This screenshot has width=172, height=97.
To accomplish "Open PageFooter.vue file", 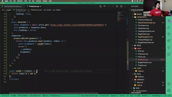I will click(x=144, y=34).
